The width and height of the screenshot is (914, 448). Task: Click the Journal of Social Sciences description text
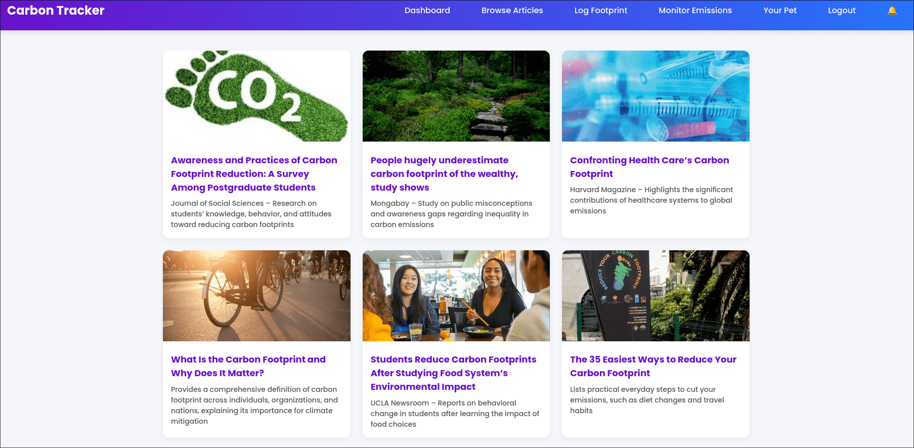coord(251,214)
